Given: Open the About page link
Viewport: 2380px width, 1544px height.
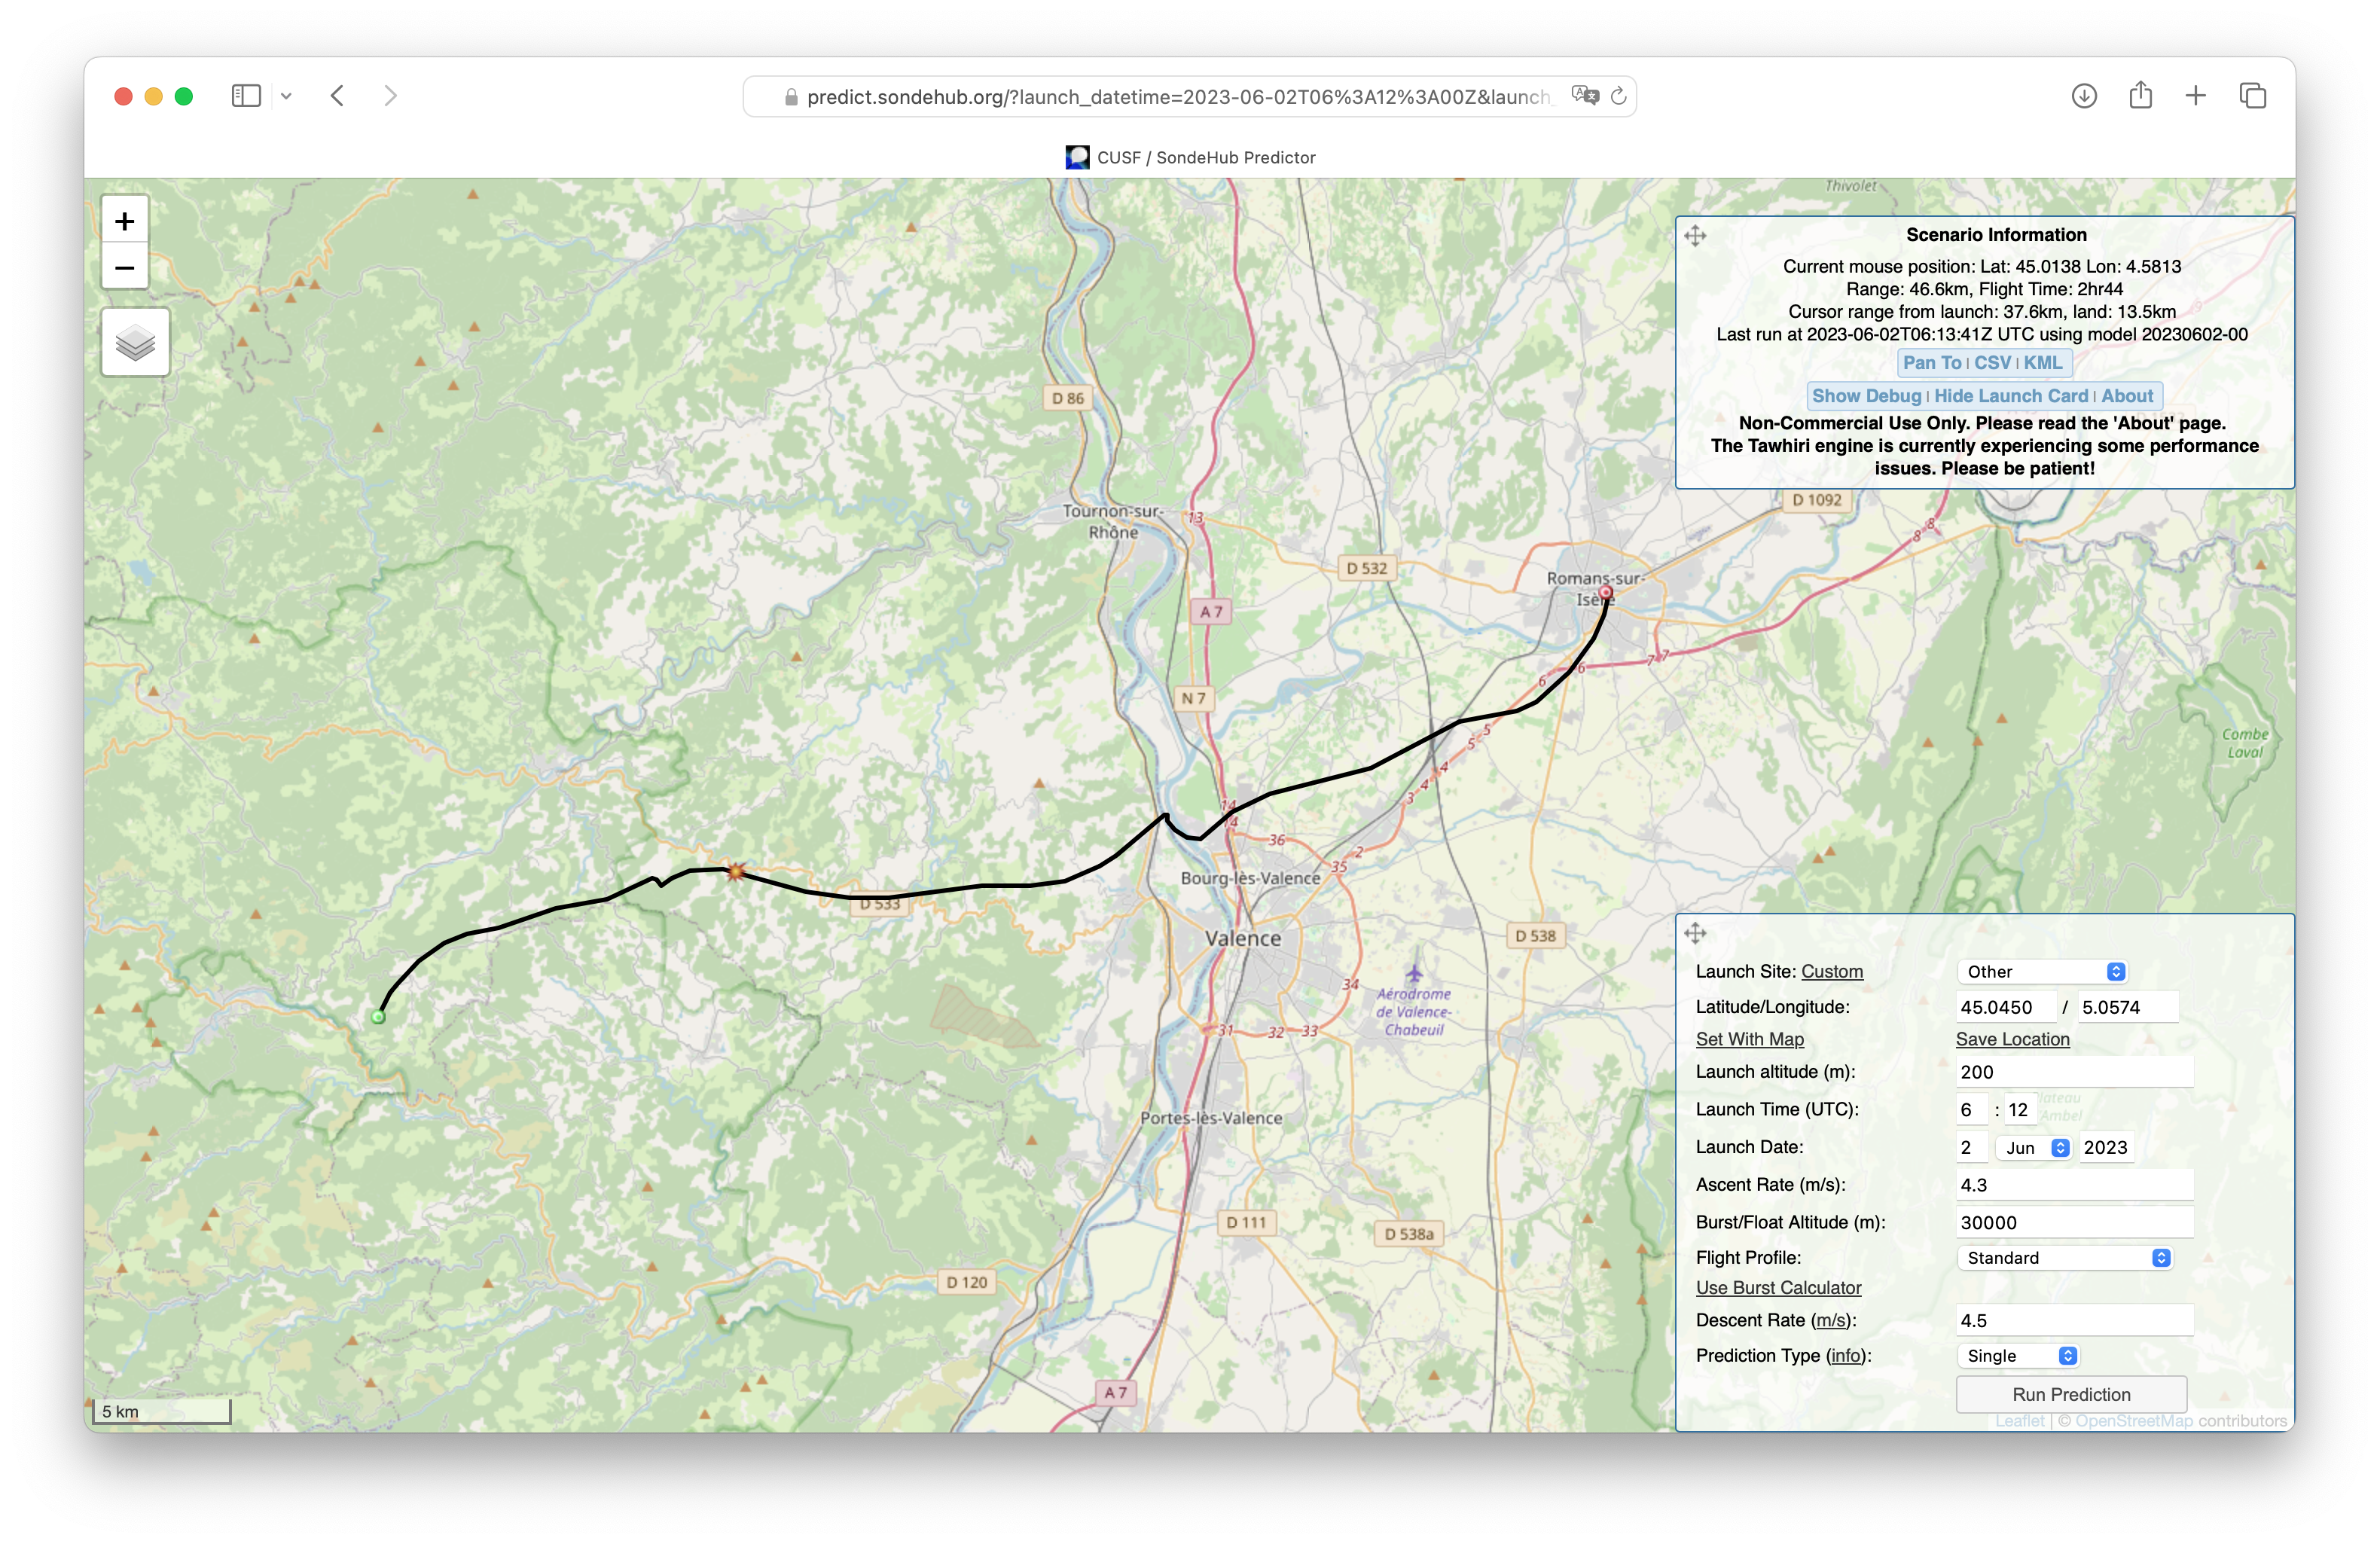Looking at the screenshot, I should point(2127,396).
